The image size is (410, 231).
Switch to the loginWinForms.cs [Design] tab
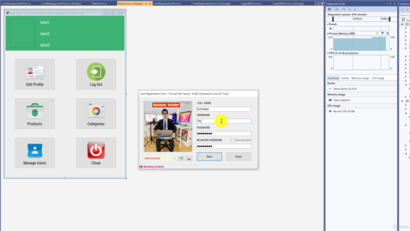tap(288, 4)
